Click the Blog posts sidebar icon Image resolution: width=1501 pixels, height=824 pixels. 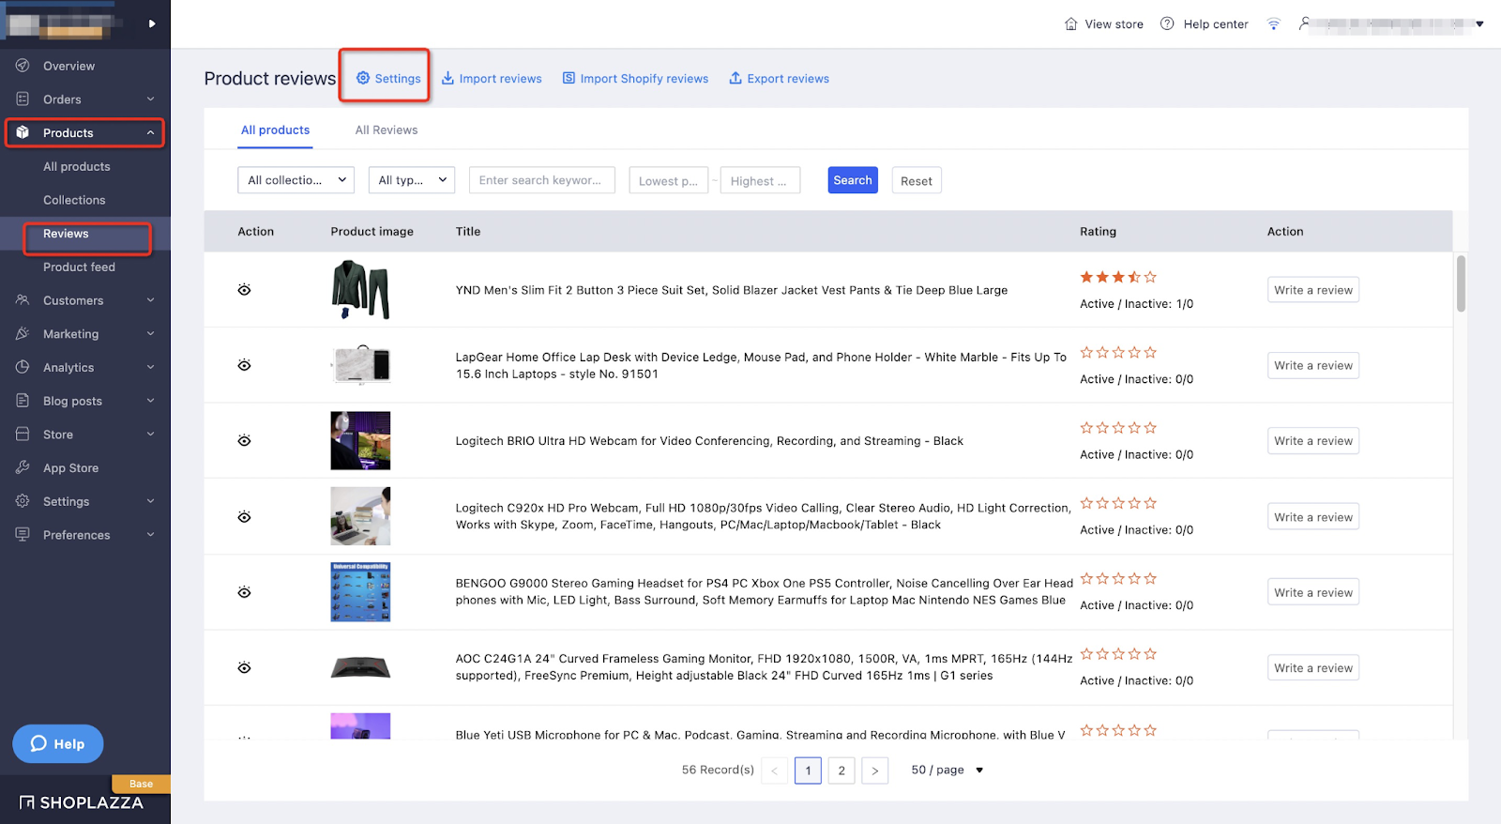23,401
